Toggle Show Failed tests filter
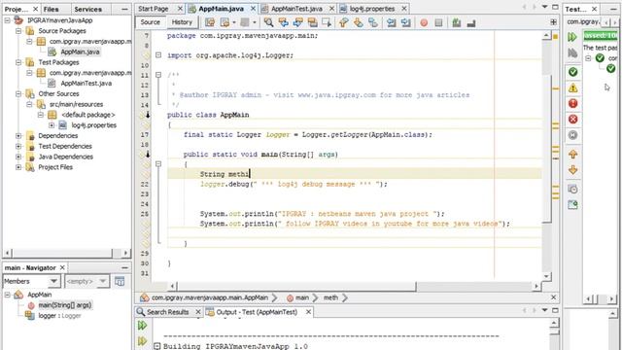 pyautogui.click(x=572, y=104)
